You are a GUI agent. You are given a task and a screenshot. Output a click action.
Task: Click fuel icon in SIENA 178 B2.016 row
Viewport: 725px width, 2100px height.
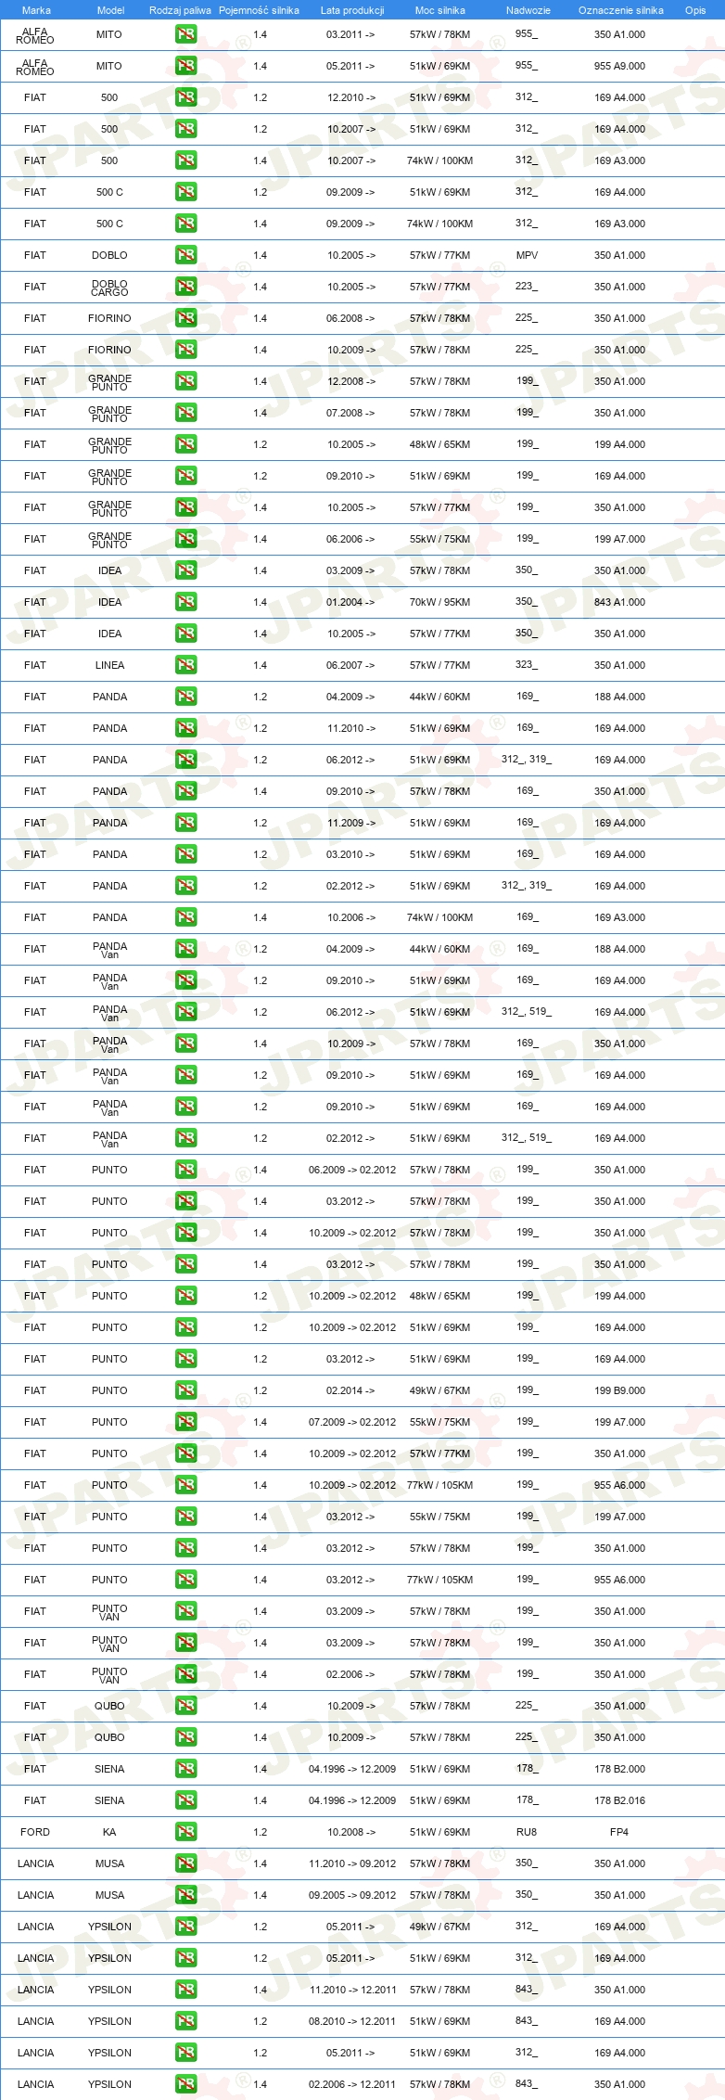[185, 1800]
